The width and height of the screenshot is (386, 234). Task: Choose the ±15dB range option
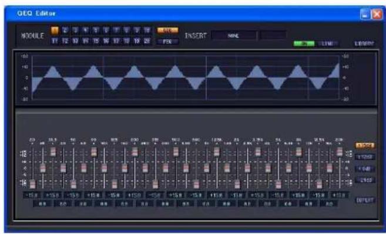click(365, 146)
